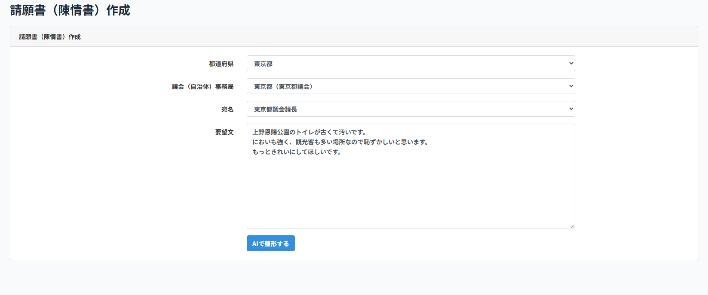
Task: Place cursor on line もっときれいにしてほしいです
Action: [x=297, y=152]
